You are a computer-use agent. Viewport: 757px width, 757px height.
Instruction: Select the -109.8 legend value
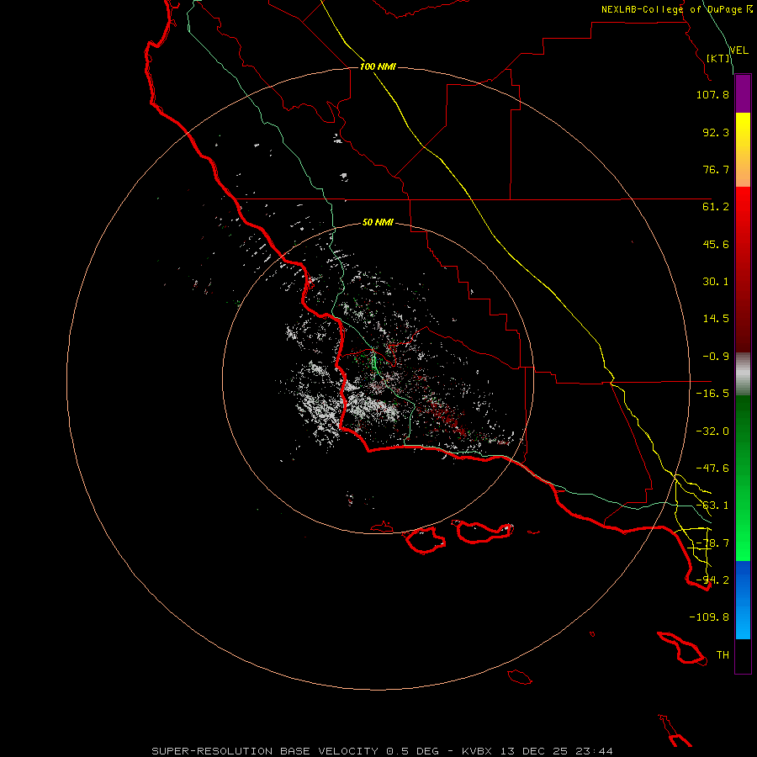709,617
